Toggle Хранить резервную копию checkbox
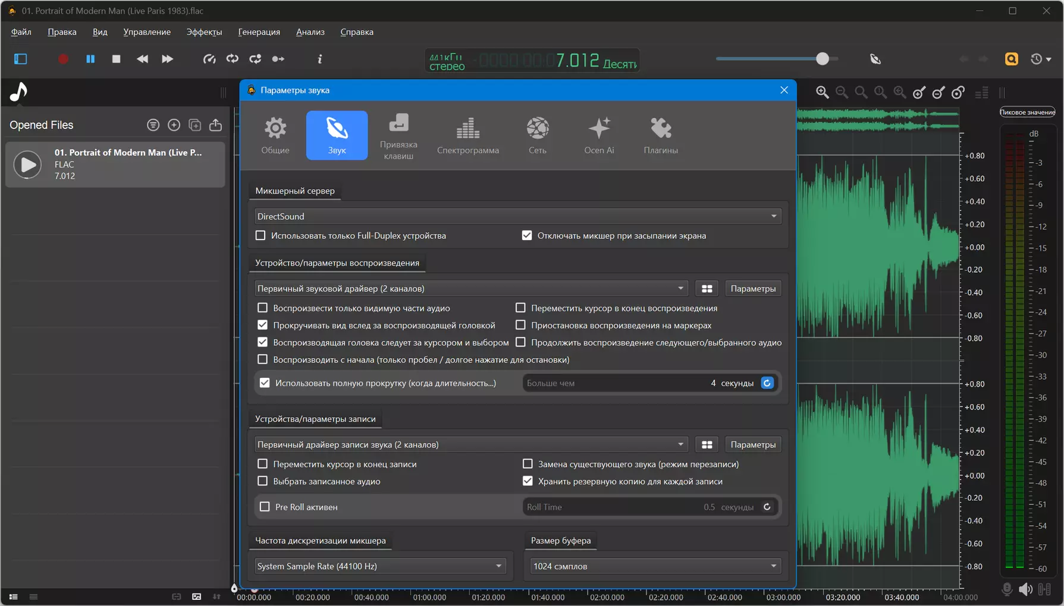The width and height of the screenshot is (1064, 606). pyautogui.click(x=528, y=481)
